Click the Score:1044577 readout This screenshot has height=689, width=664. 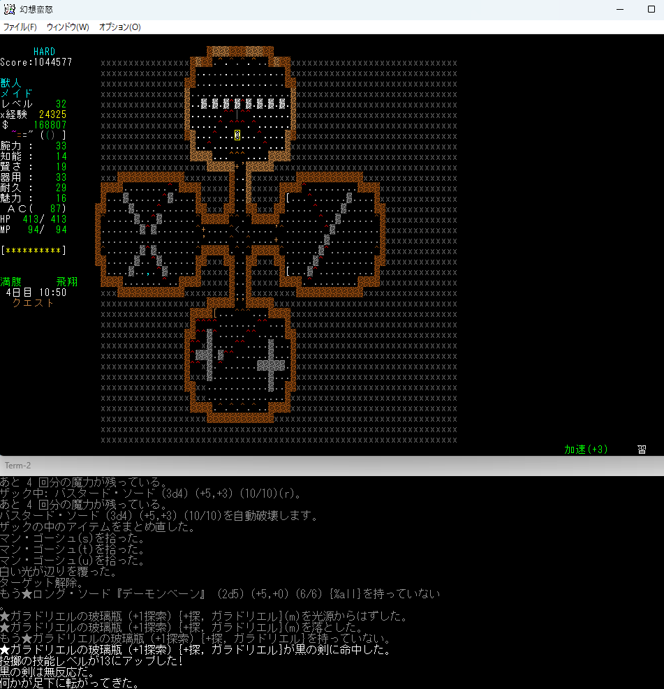point(36,62)
